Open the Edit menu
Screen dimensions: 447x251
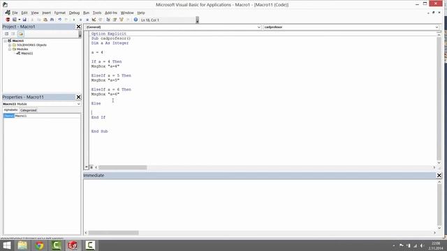pyautogui.click(x=24, y=13)
